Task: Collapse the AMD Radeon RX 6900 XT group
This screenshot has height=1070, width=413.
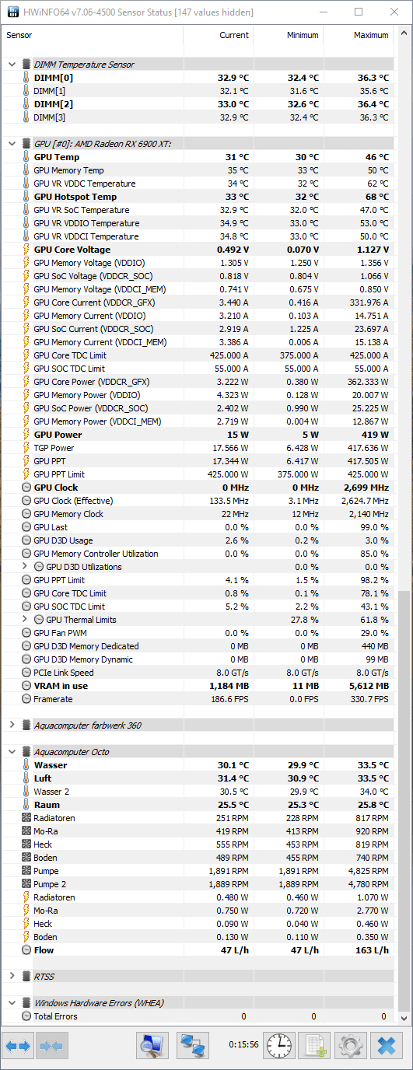Action: 12,144
